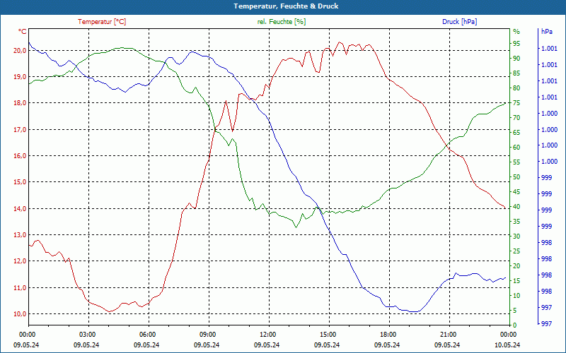The image size is (566, 353).
Task: Click the rel. Feuchte [%] legend label
Action: pos(281,22)
